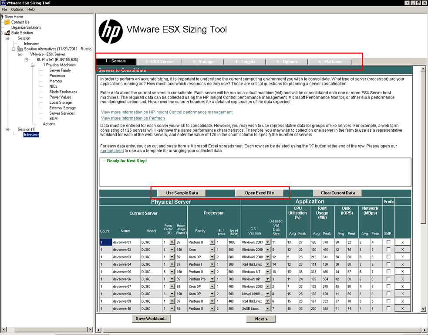Click the Build Solution icon in tree
Image resolution: width=428 pixels, height=335 pixels.
(7, 33)
